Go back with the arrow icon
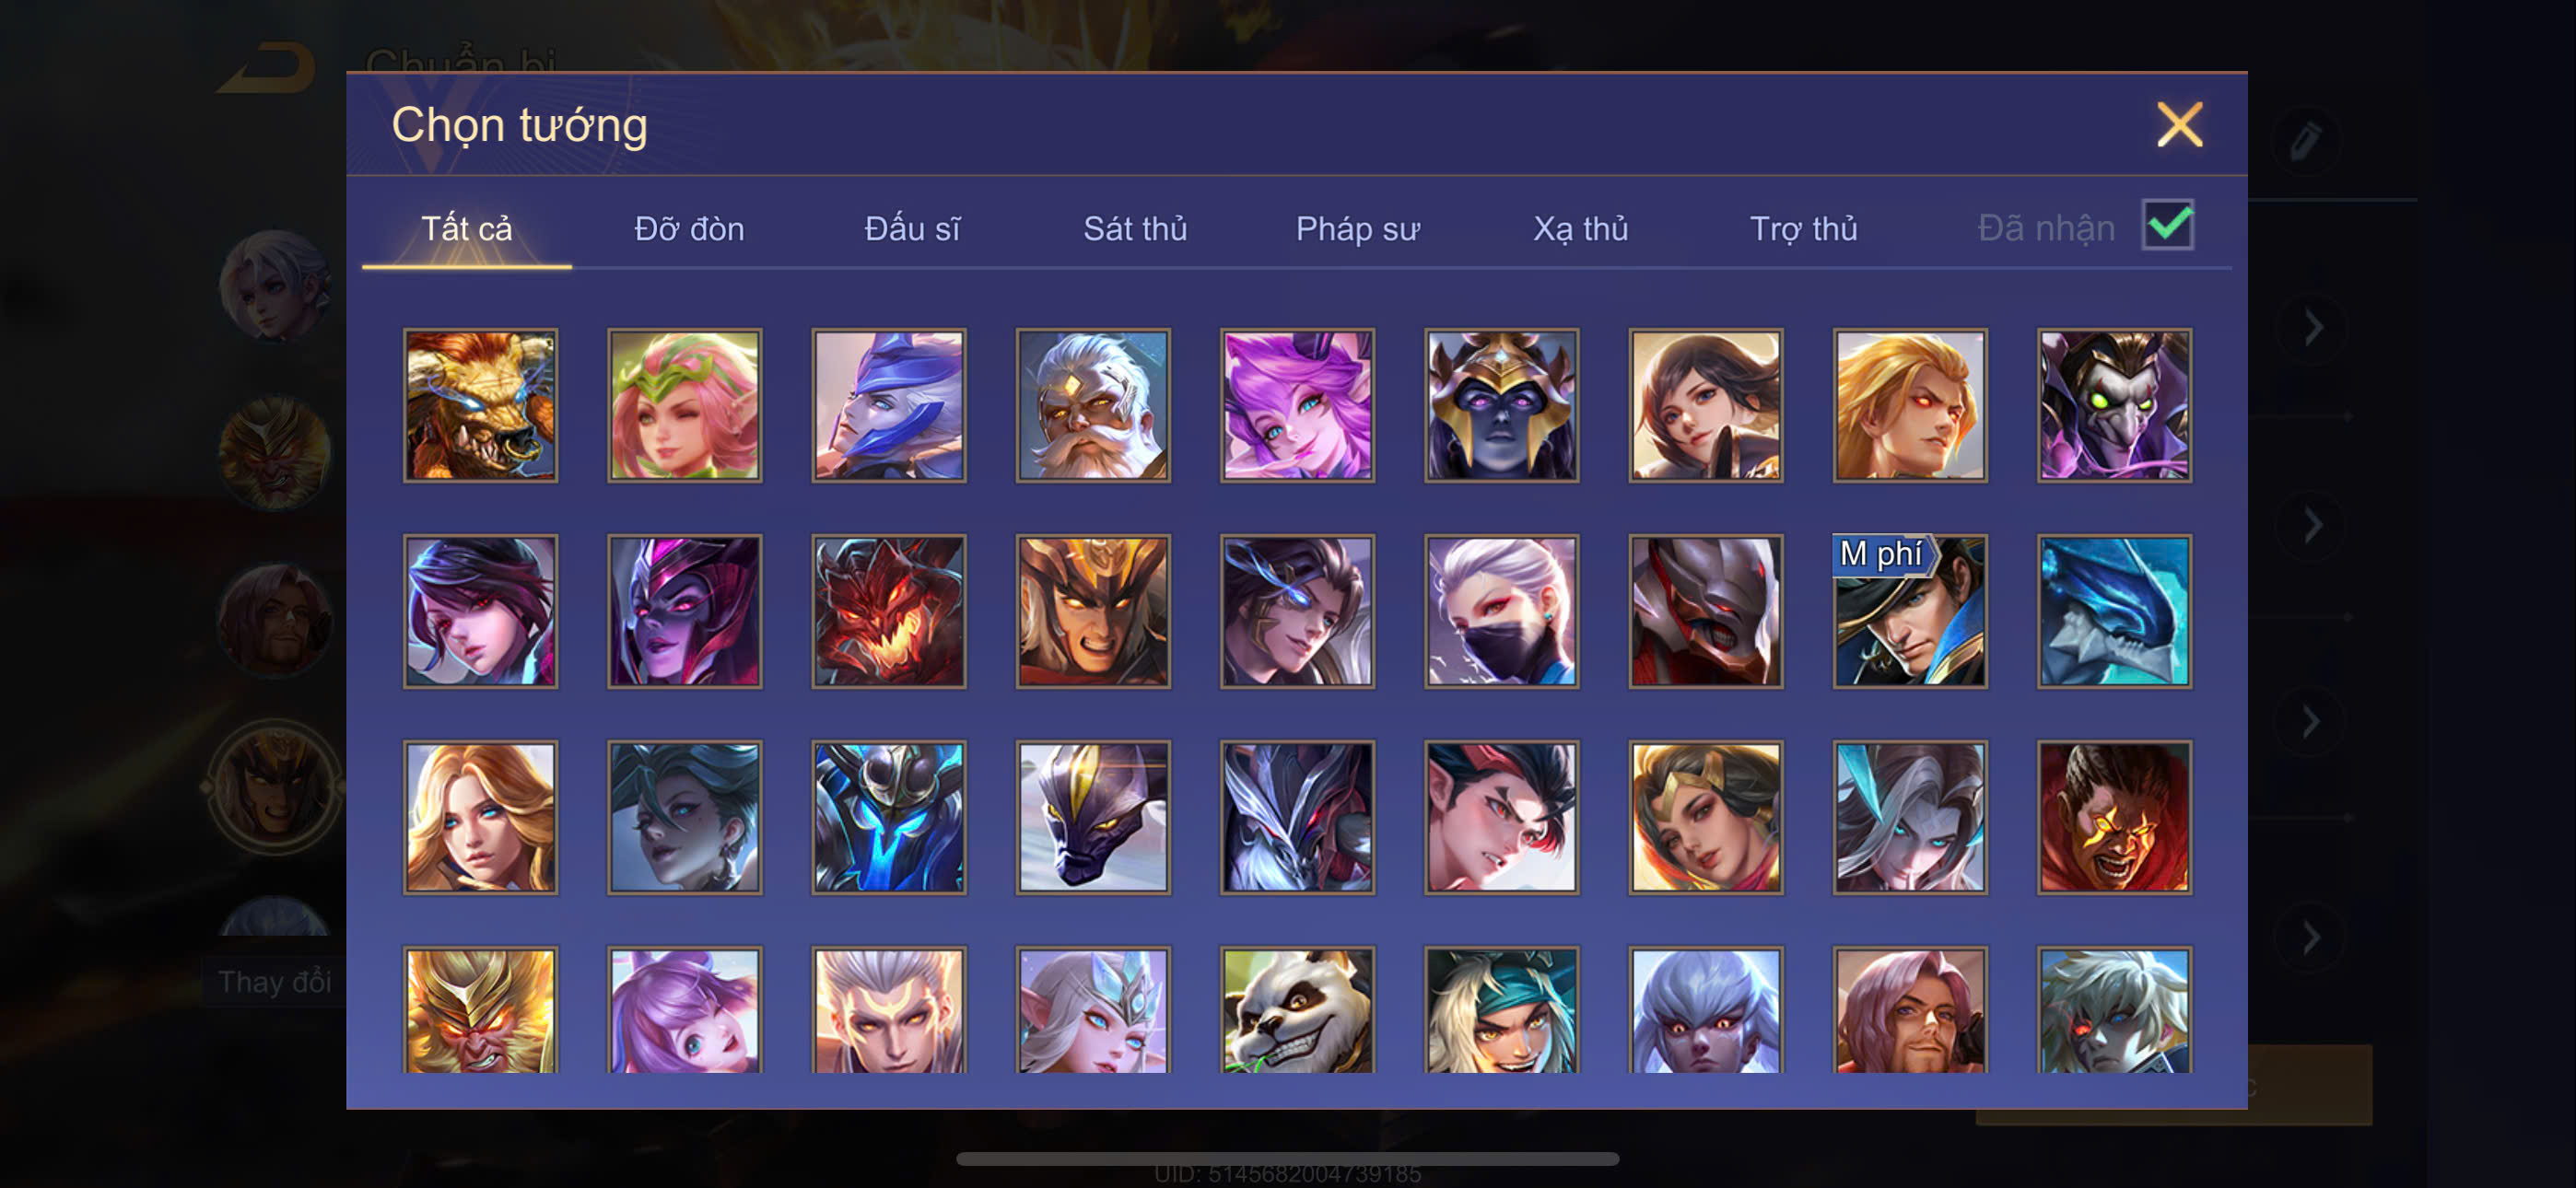This screenshot has width=2576, height=1188. coord(267,68)
